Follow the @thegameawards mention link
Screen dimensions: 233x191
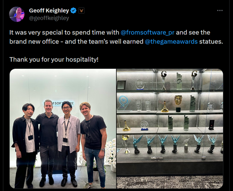pos(171,42)
